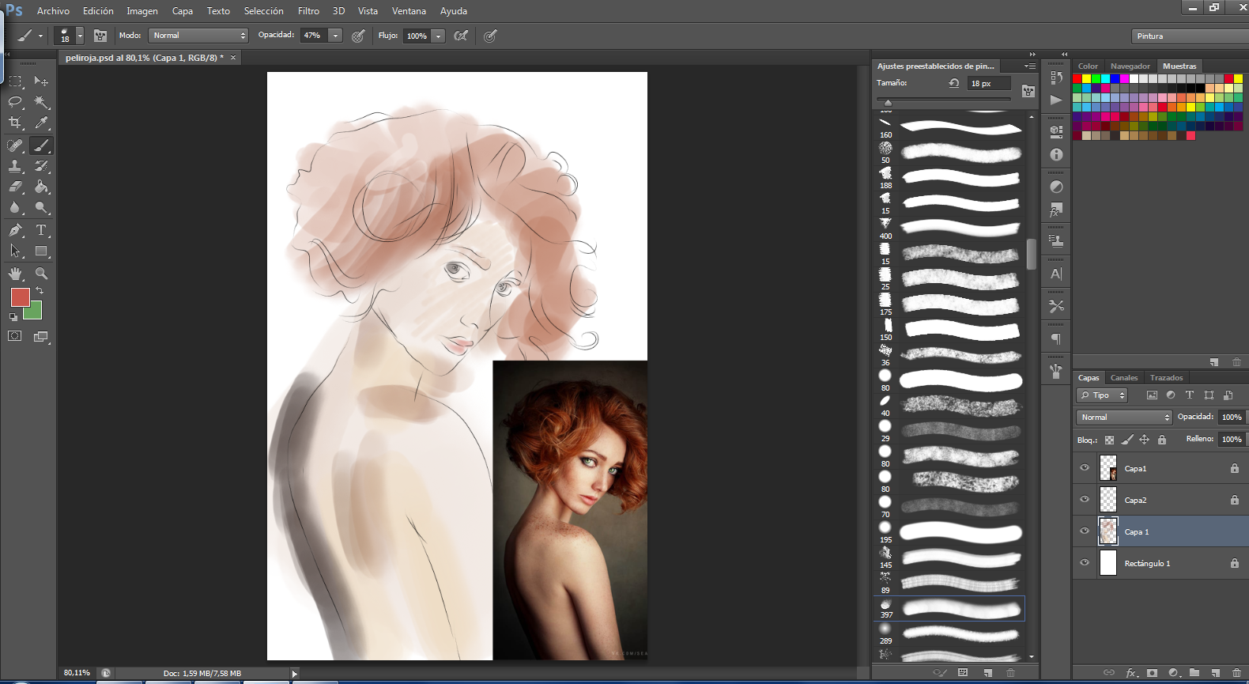Click the green background color swatch
This screenshot has width=1249, height=684.
coord(33,312)
